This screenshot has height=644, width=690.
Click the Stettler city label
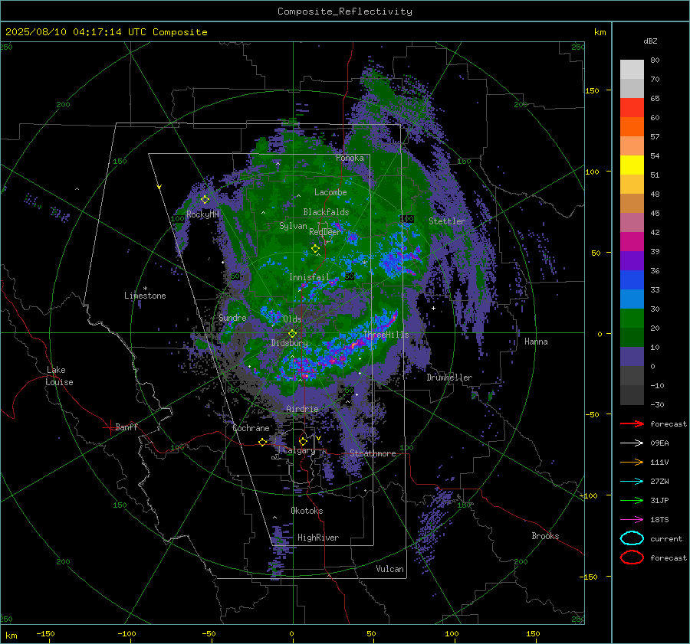pyautogui.click(x=447, y=221)
